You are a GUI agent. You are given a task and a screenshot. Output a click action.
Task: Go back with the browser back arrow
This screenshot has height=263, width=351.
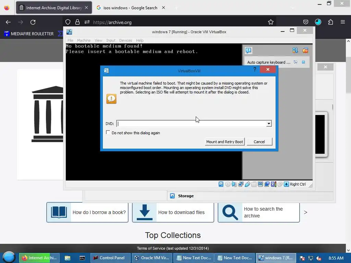(x=8, y=22)
